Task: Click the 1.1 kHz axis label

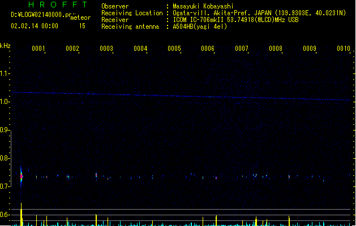Action: (5, 73)
